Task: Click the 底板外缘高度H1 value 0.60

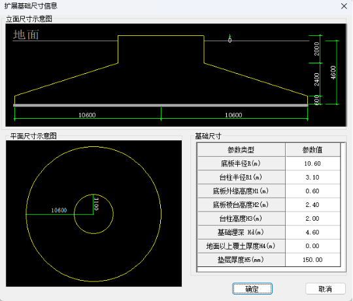Action: [312, 191]
